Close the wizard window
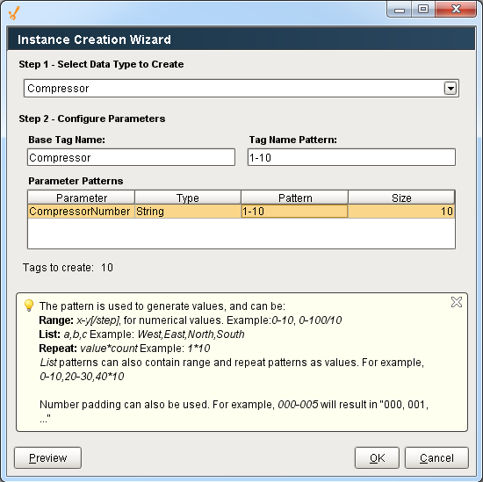This screenshot has width=483, height=482. 456,10
